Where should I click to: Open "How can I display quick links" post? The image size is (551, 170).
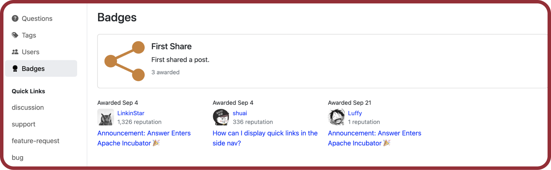(x=265, y=133)
